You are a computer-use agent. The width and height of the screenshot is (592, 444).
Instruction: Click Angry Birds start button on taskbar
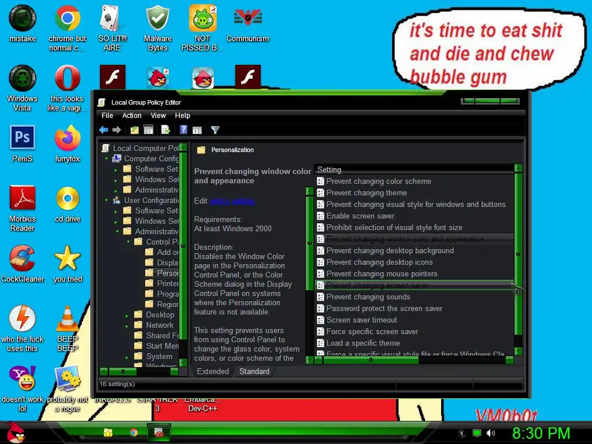pos(16,433)
